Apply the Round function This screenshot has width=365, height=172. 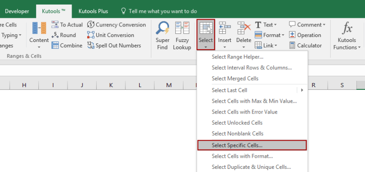(x=63, y=35)
